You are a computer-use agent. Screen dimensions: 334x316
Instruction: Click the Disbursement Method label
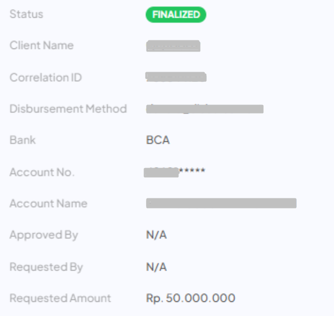(68, 109)
